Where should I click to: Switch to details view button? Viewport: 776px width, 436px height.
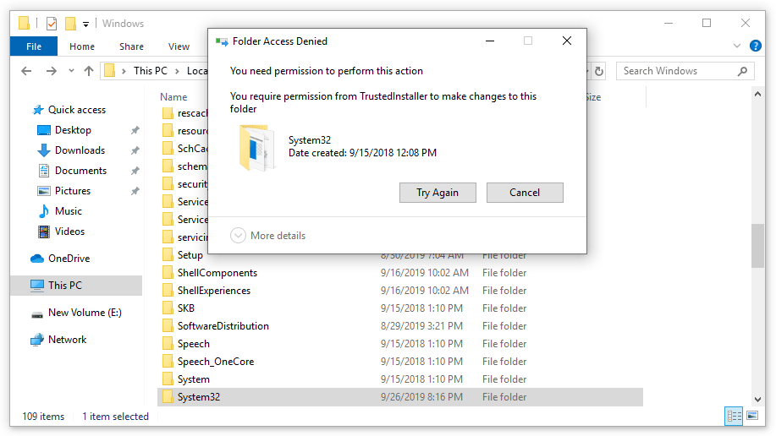[x=733, y=416]
